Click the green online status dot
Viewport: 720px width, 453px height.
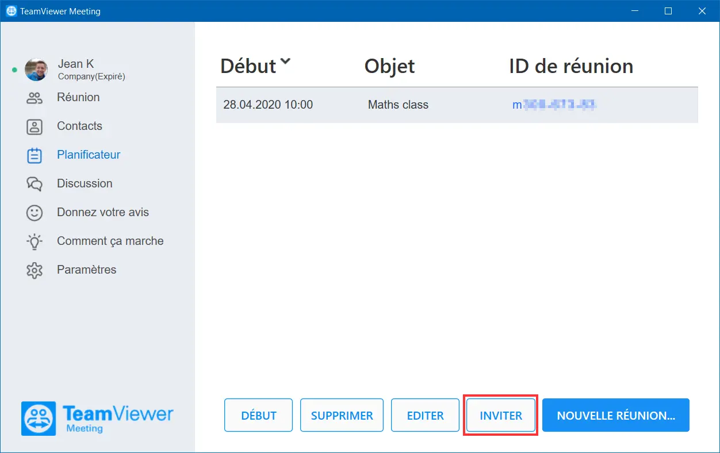click(14, 70)
